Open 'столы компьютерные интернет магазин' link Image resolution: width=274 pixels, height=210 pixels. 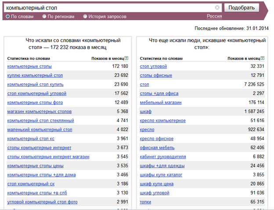click(48, 157)
